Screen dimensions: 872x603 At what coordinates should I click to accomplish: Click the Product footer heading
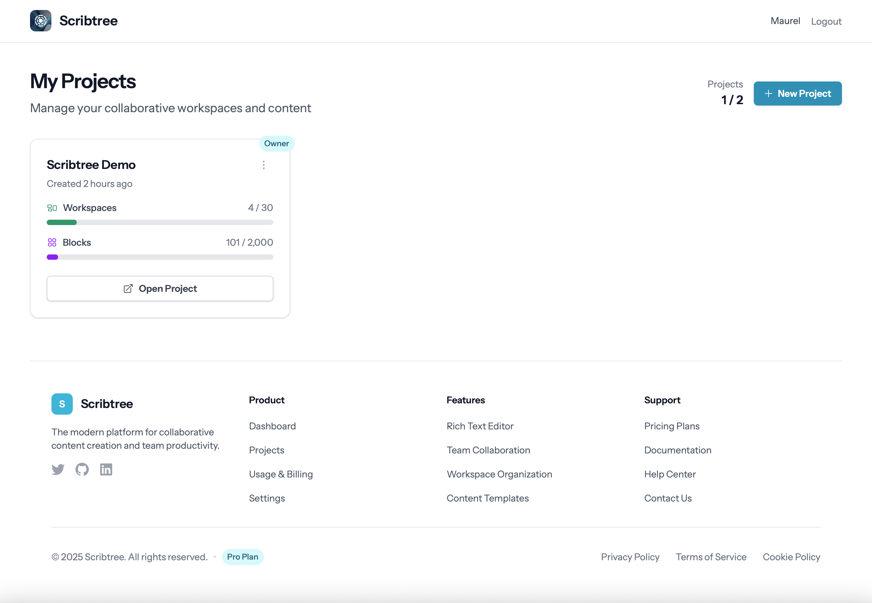click(267, 400)
